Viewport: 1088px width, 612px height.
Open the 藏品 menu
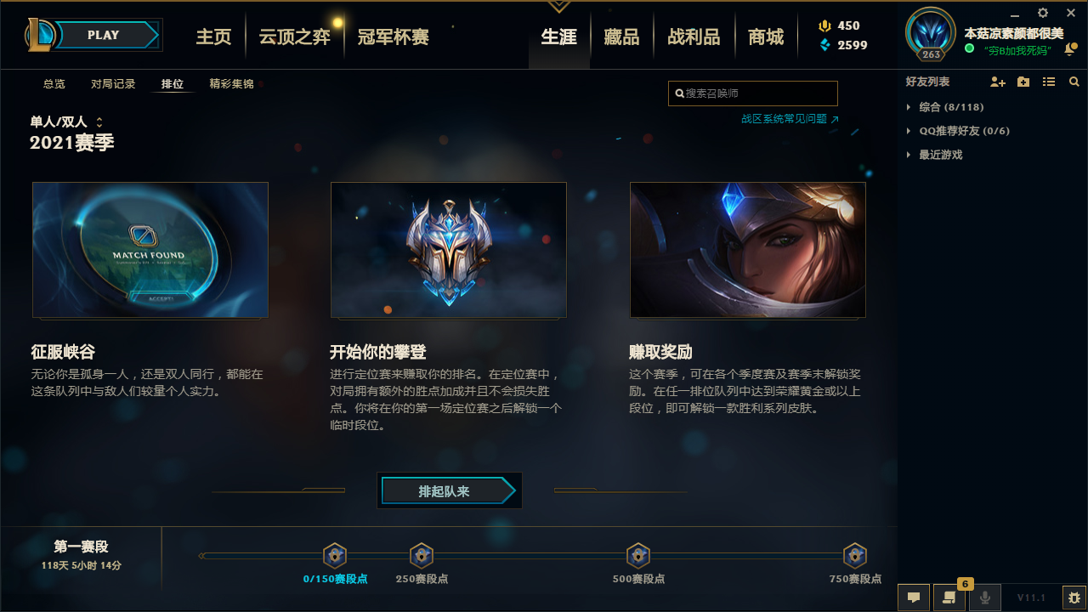point(621,37)
